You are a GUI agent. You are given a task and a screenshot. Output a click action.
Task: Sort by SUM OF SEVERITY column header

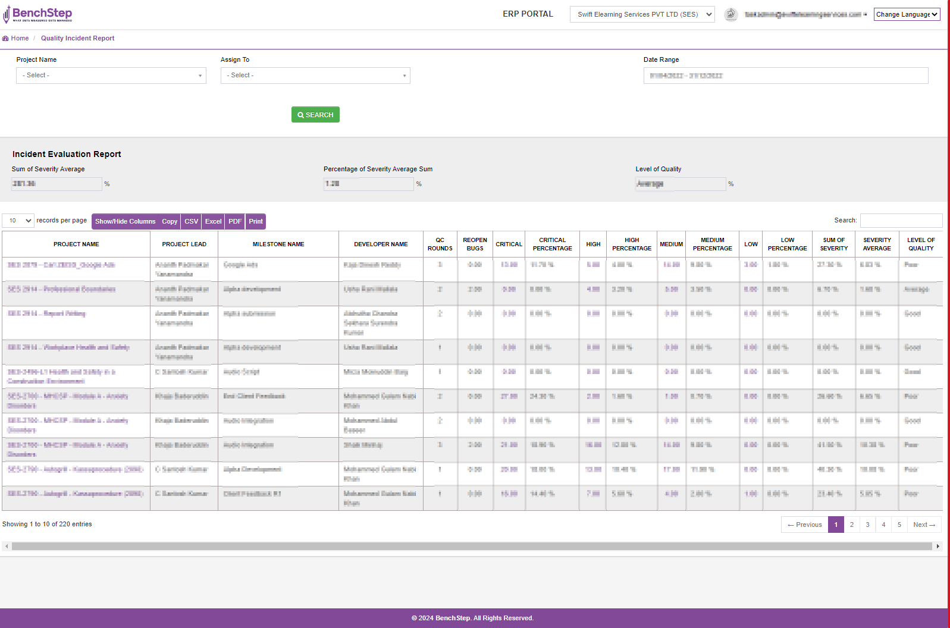834,244
